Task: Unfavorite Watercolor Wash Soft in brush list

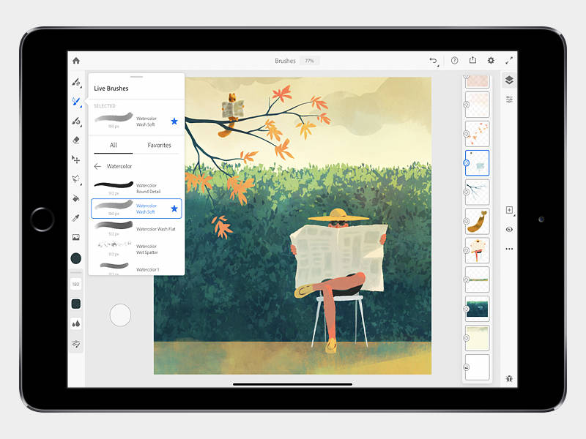Action: coord(174,209)
